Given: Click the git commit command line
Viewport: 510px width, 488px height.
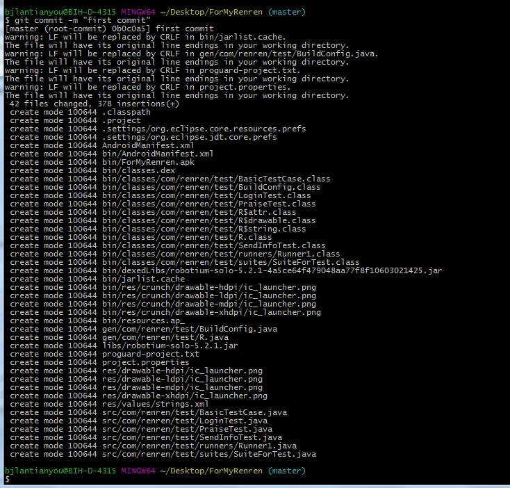Looking at the screenshot, I should (x=78, y=20).
